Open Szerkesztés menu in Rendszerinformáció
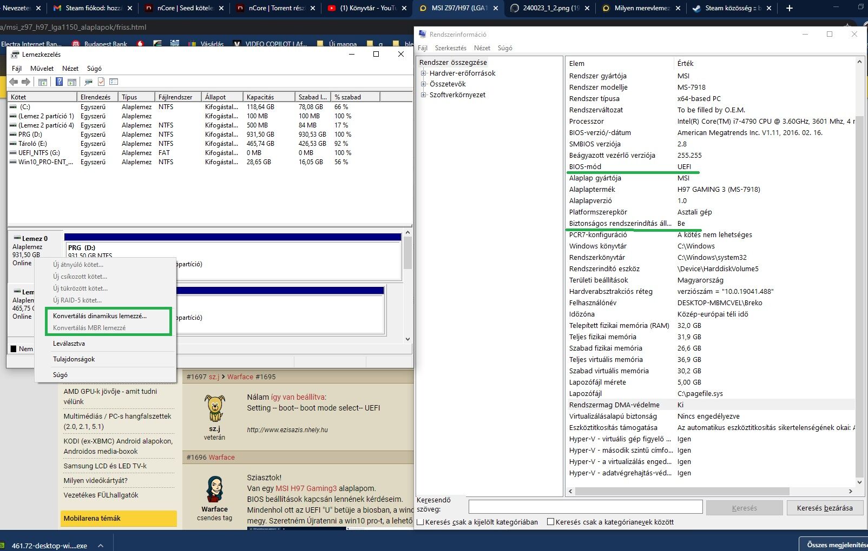The width and height of the screenshot is (868, 551). [451, 48]
